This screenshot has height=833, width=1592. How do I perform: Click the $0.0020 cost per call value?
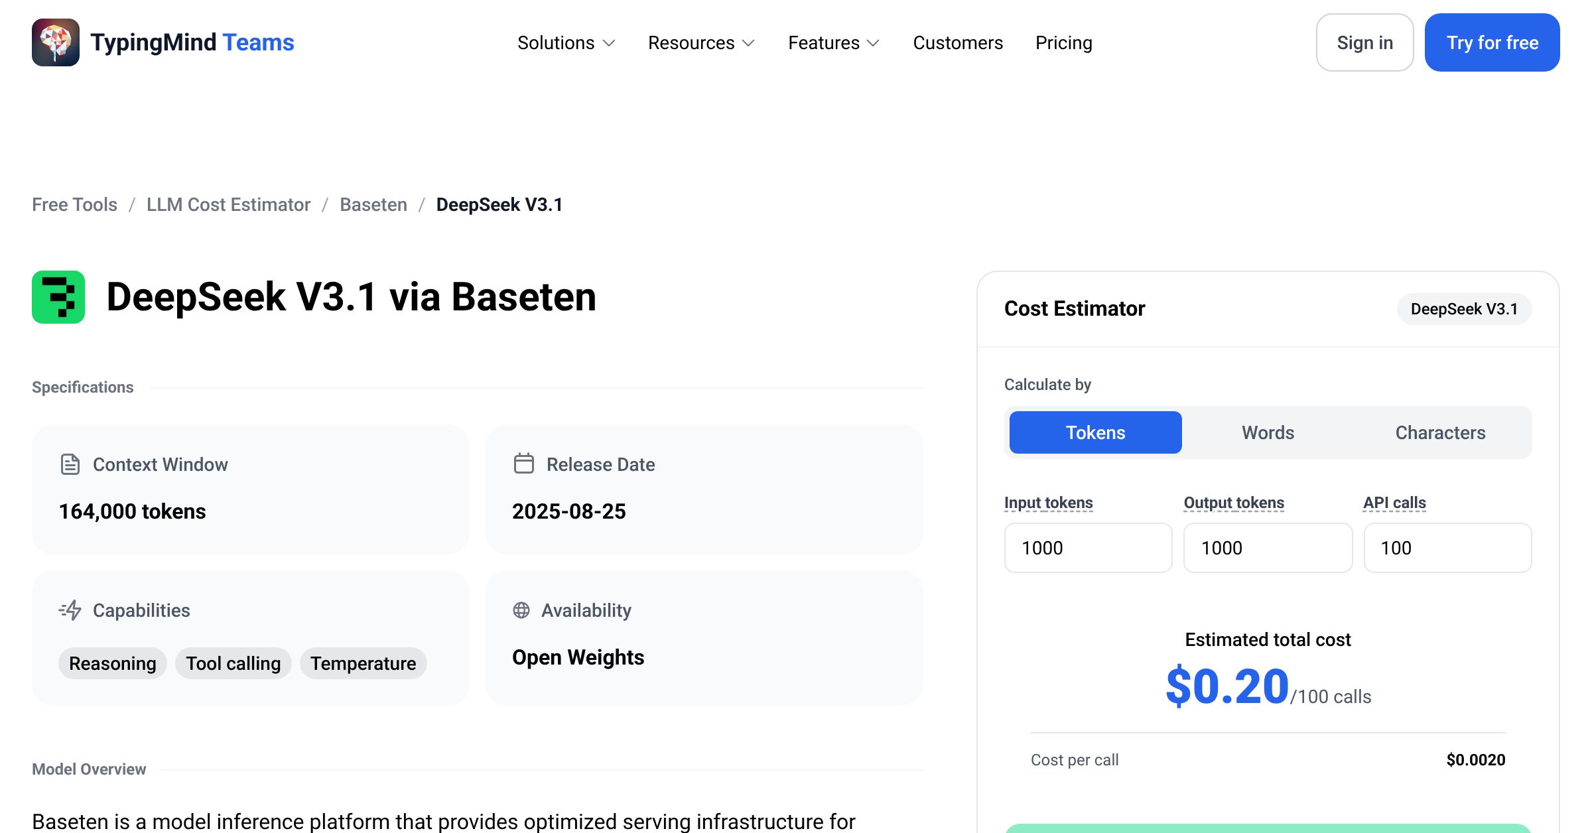coord(1475,760)
